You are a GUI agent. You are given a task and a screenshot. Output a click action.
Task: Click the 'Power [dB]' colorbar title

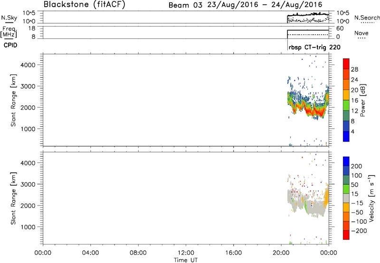362,100
